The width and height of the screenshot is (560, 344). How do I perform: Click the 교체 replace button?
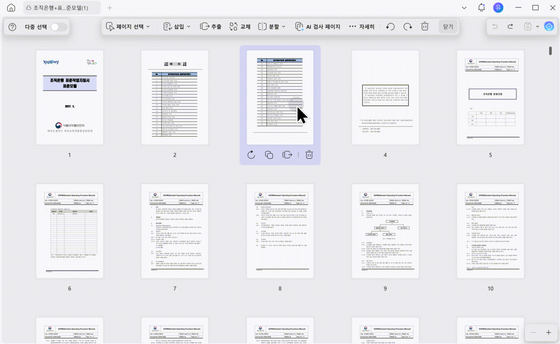point(240,27)
